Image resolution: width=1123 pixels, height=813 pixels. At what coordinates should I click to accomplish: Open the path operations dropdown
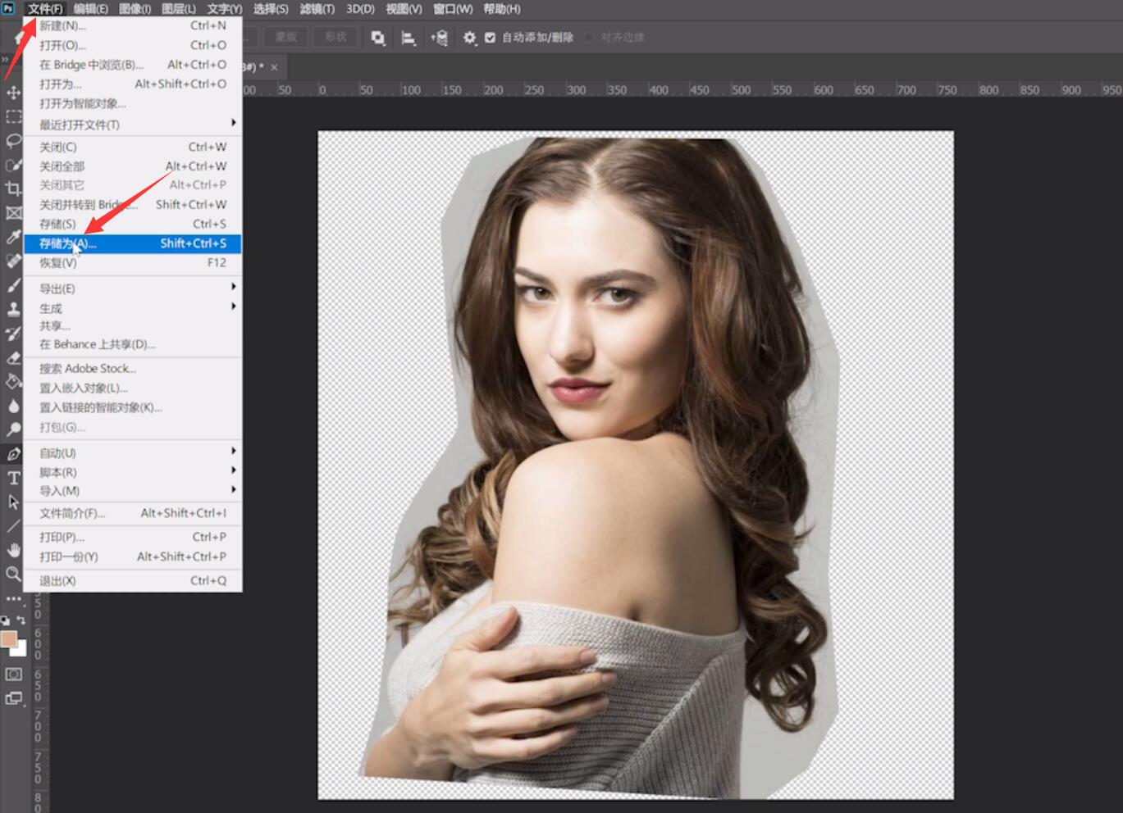[377, 38]
